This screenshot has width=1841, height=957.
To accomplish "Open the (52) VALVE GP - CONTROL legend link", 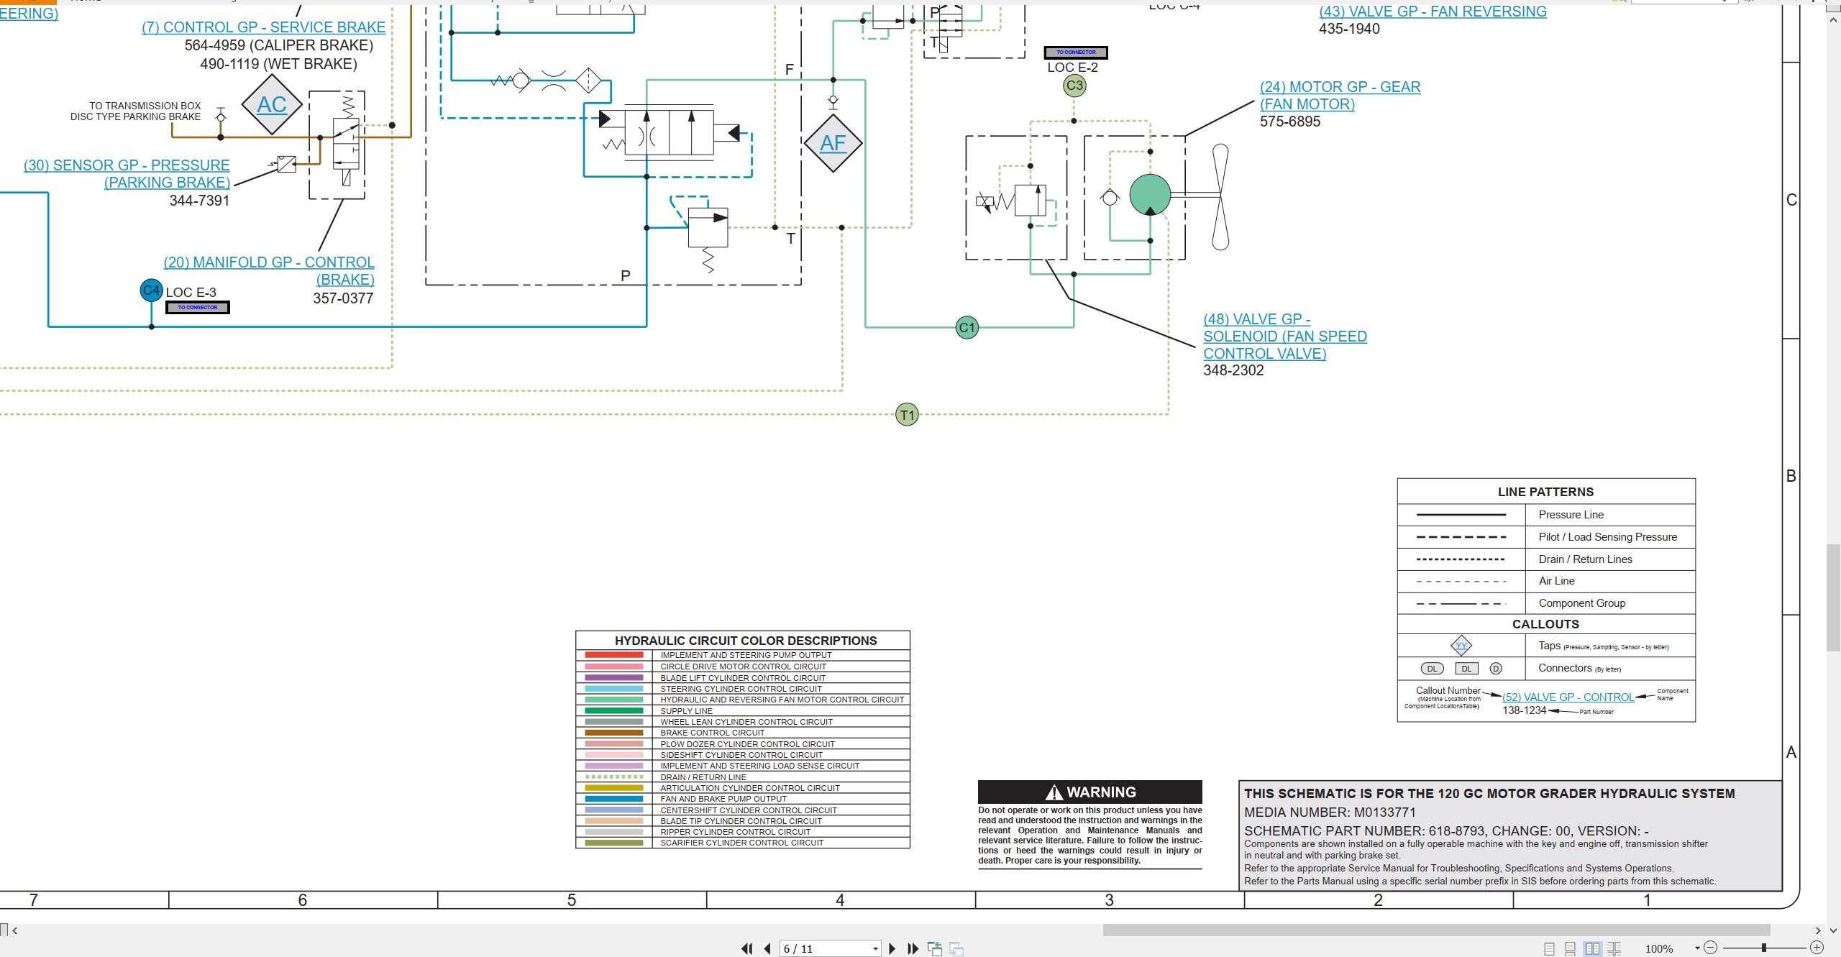I will click(1568, 697).
